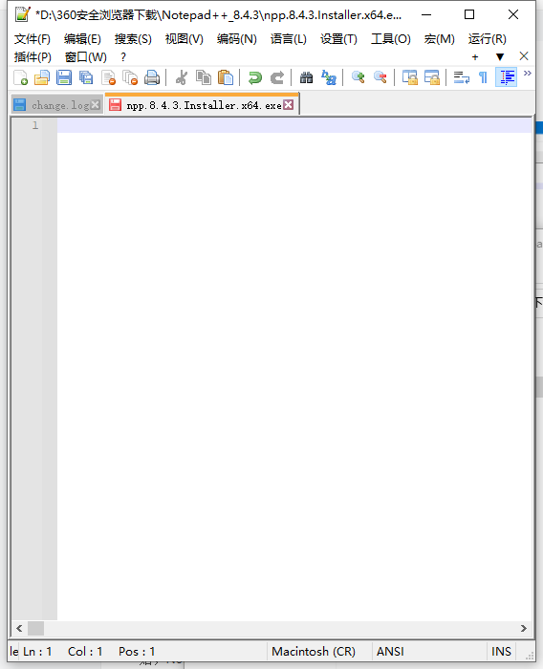
Task: Open the 文件(F) menu
Action: pos(32,39)
